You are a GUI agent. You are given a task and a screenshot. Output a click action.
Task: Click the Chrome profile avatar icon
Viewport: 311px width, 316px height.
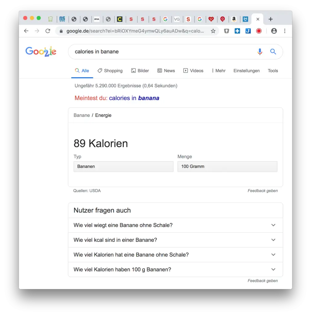coord(274,31)
